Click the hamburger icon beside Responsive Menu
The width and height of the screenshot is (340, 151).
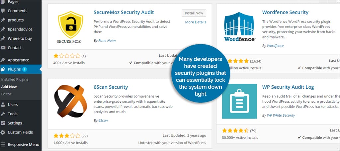3,144
